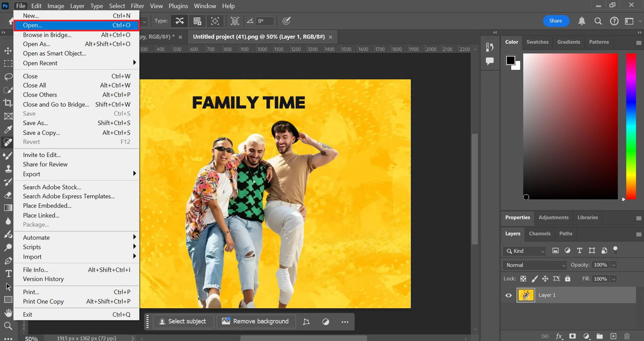644x341 pixels.
Task: Switch to the Channels tab
Action: pos(539,233)
